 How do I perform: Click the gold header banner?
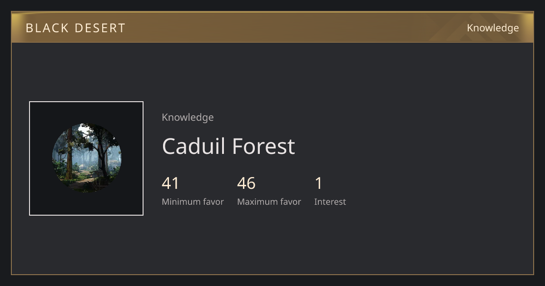pyautogui.click(x=272, y=27)
